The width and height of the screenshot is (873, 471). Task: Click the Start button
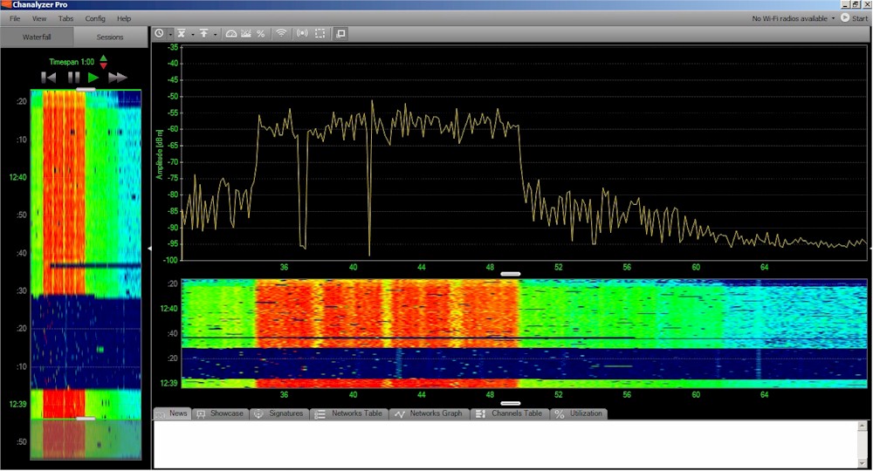tap(854, 18)
